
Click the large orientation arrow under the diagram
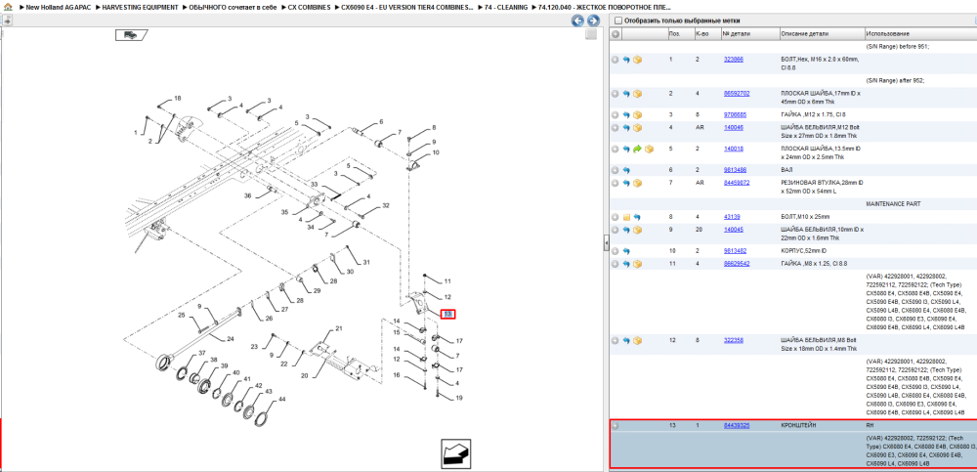coord(455,453)
